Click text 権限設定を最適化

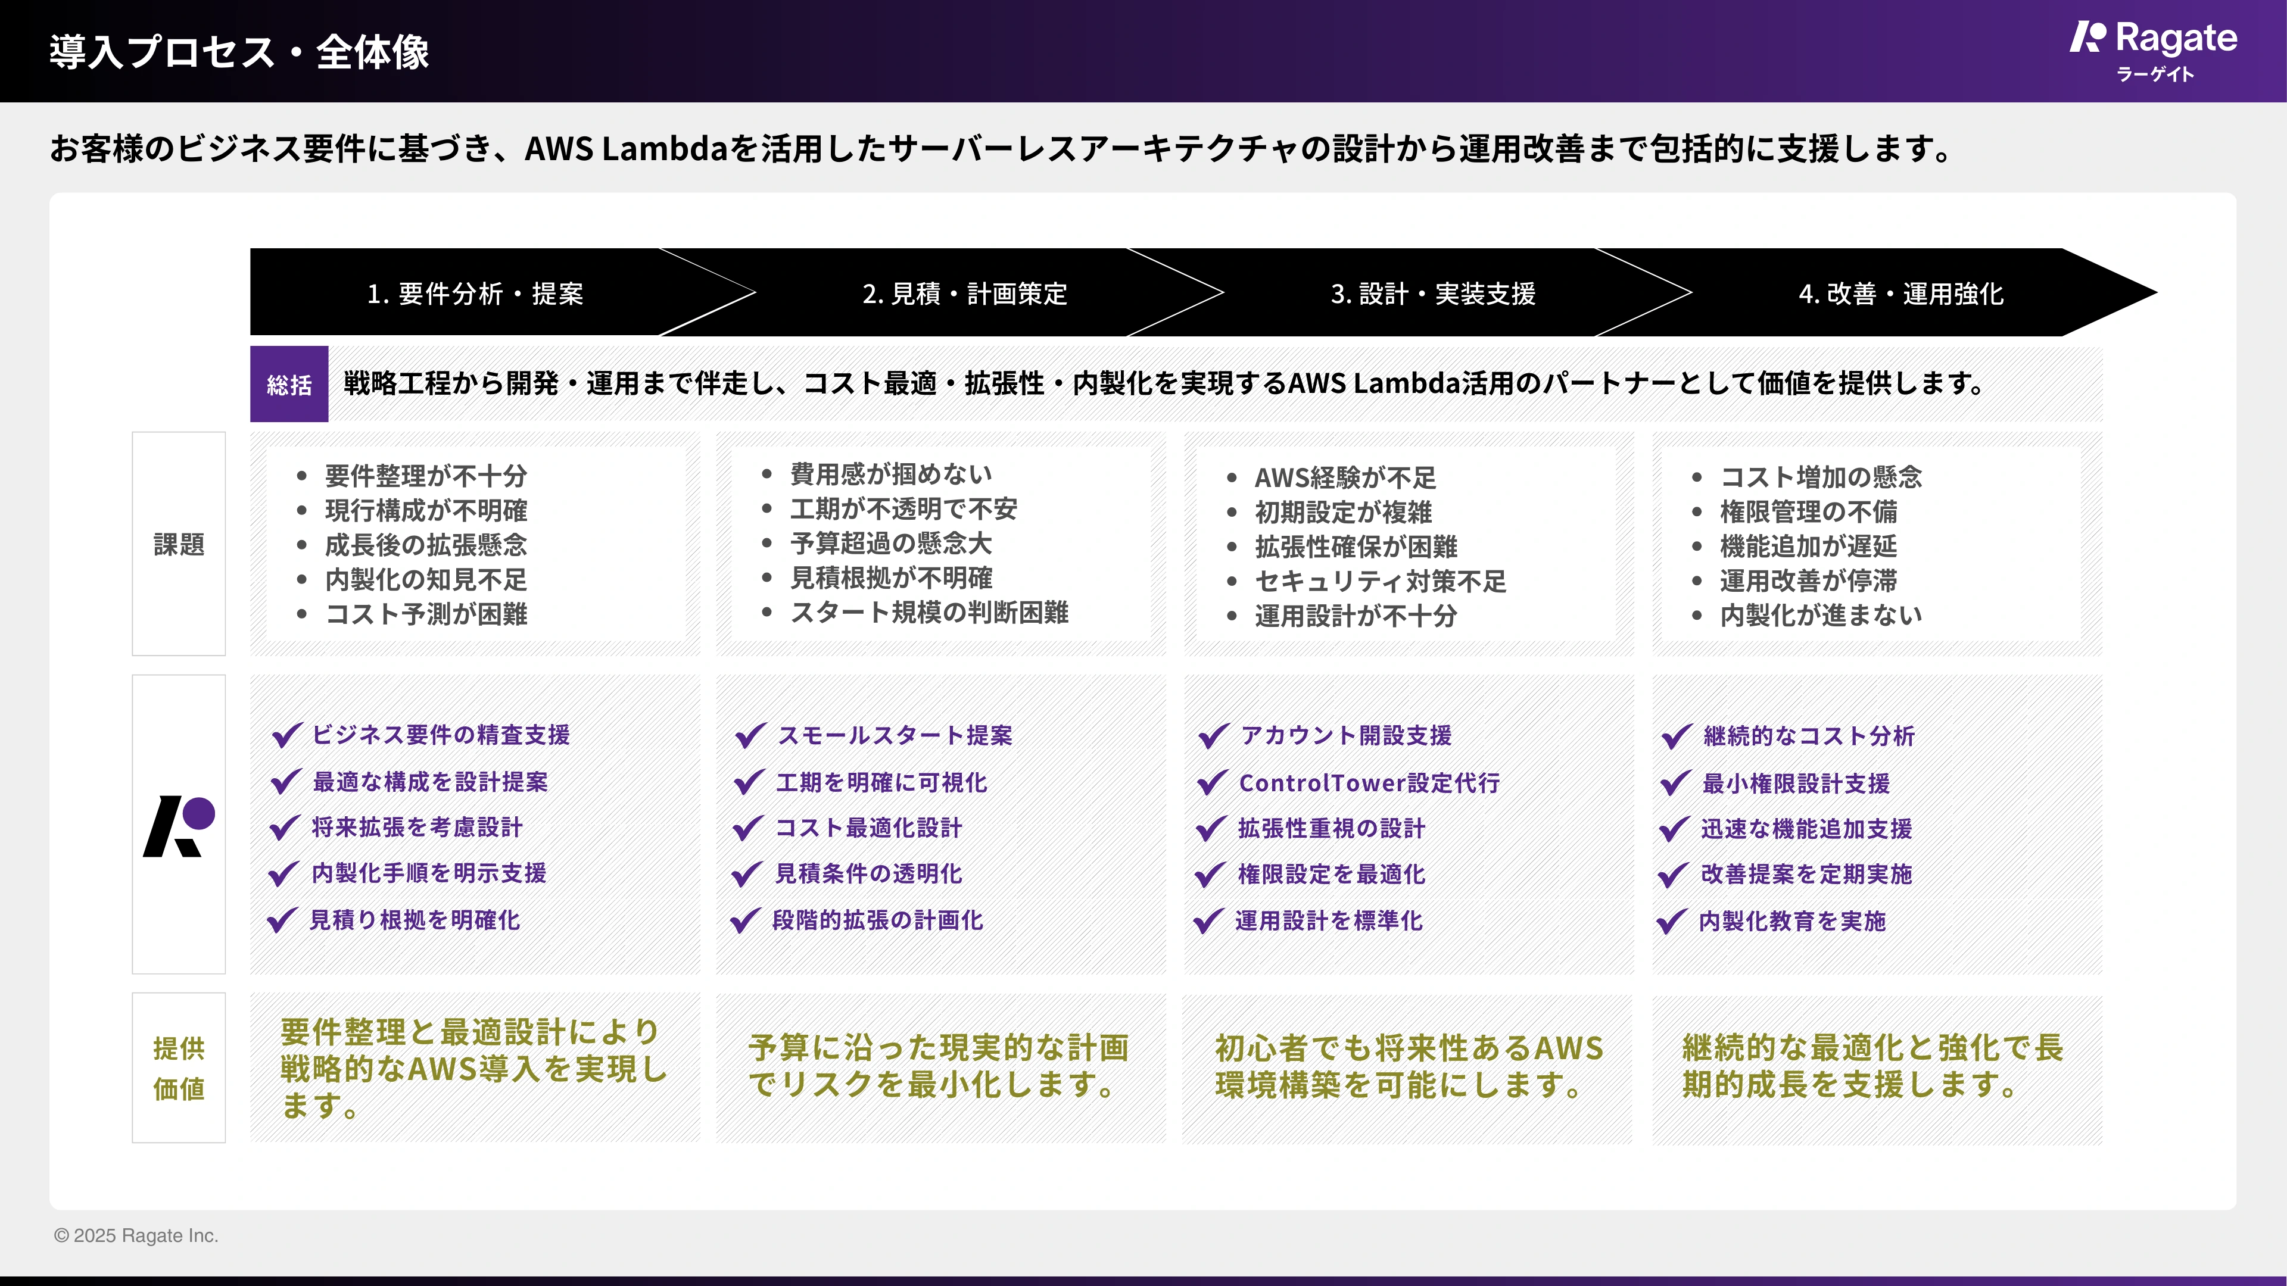click(x=1332, y=875)
